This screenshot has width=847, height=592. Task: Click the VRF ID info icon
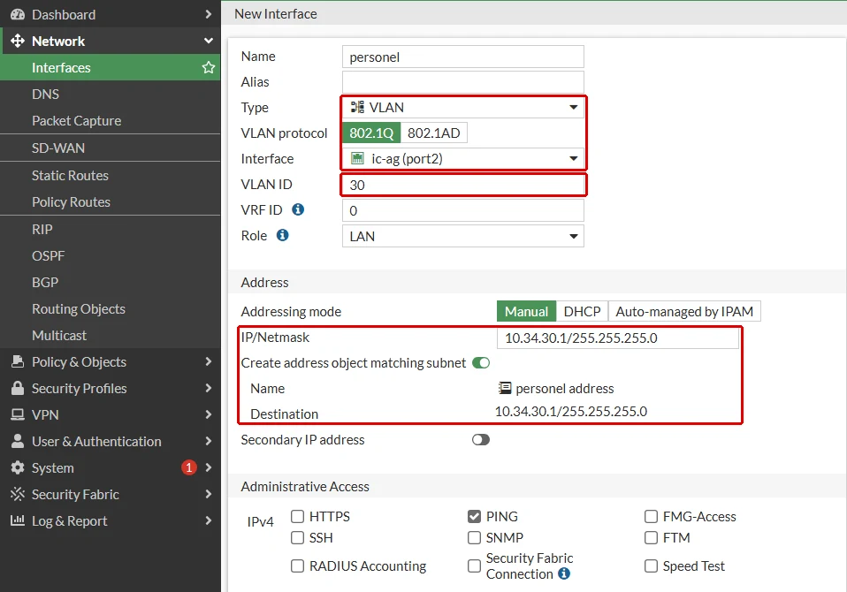pos(298,209)
